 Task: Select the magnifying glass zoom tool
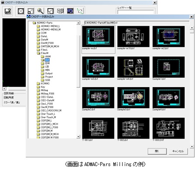click(41, 11)
